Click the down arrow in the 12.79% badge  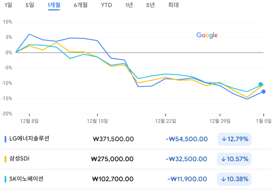[224, 139]
